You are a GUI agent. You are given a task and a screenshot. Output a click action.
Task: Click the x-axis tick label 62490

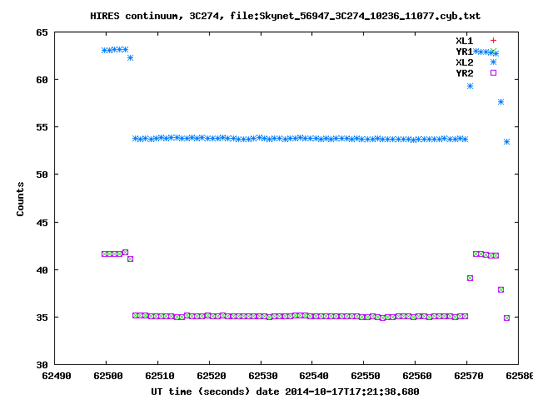pyautogui.click(x=57, y=376)
